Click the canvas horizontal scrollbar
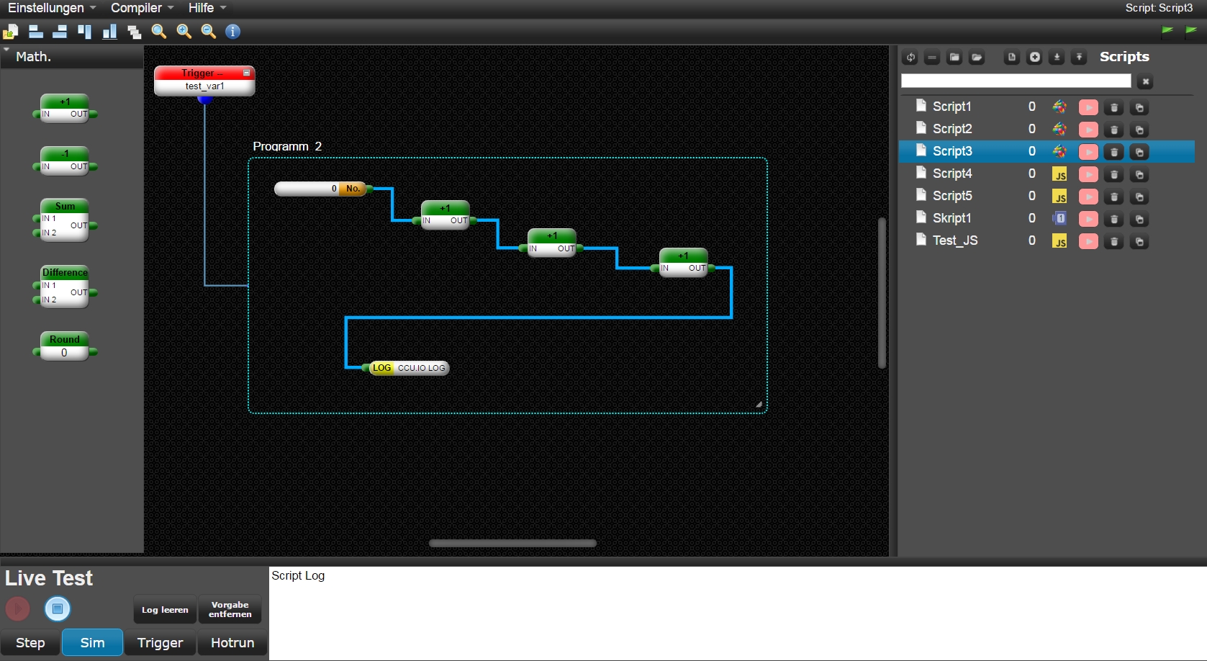Screen dimensions: 1207x661 pos(512,543)
